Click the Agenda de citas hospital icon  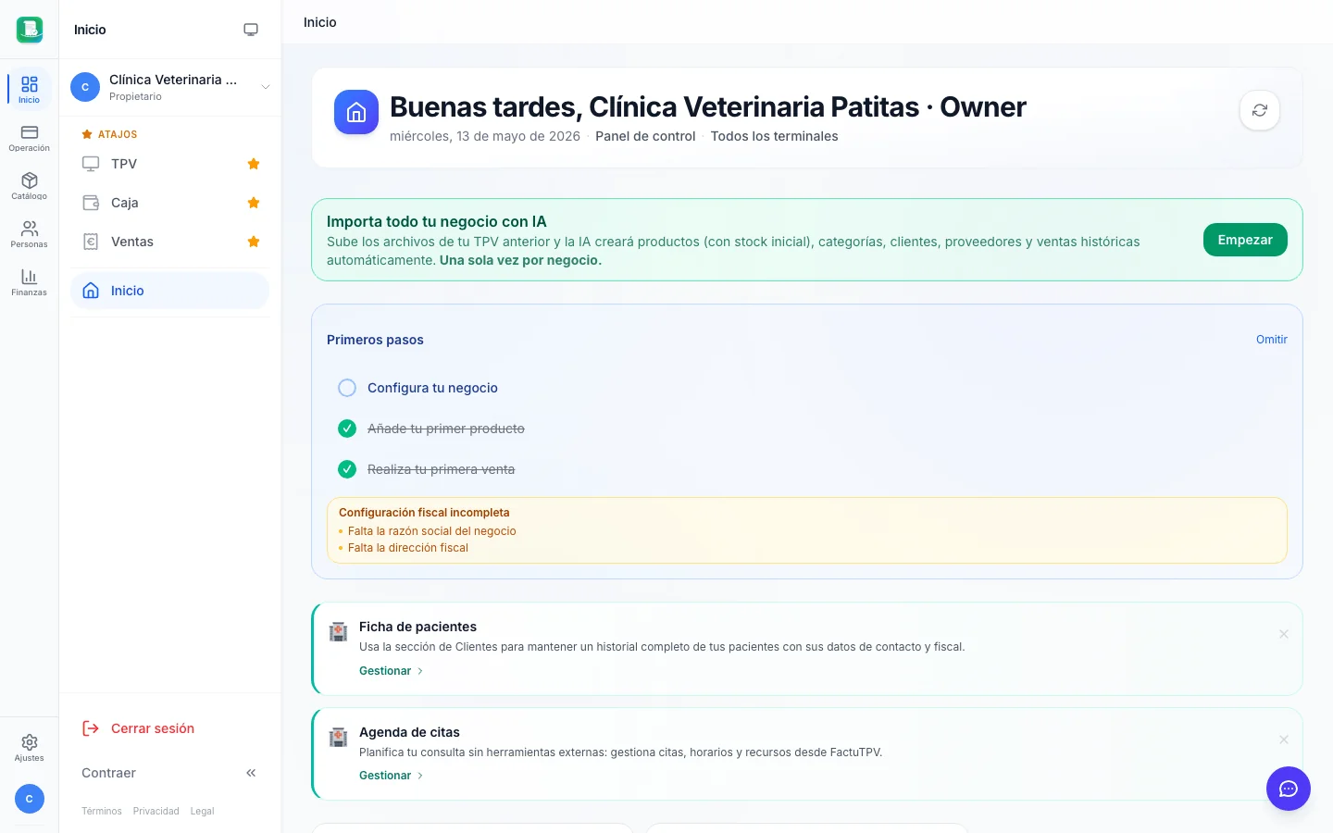click(339, 738)
